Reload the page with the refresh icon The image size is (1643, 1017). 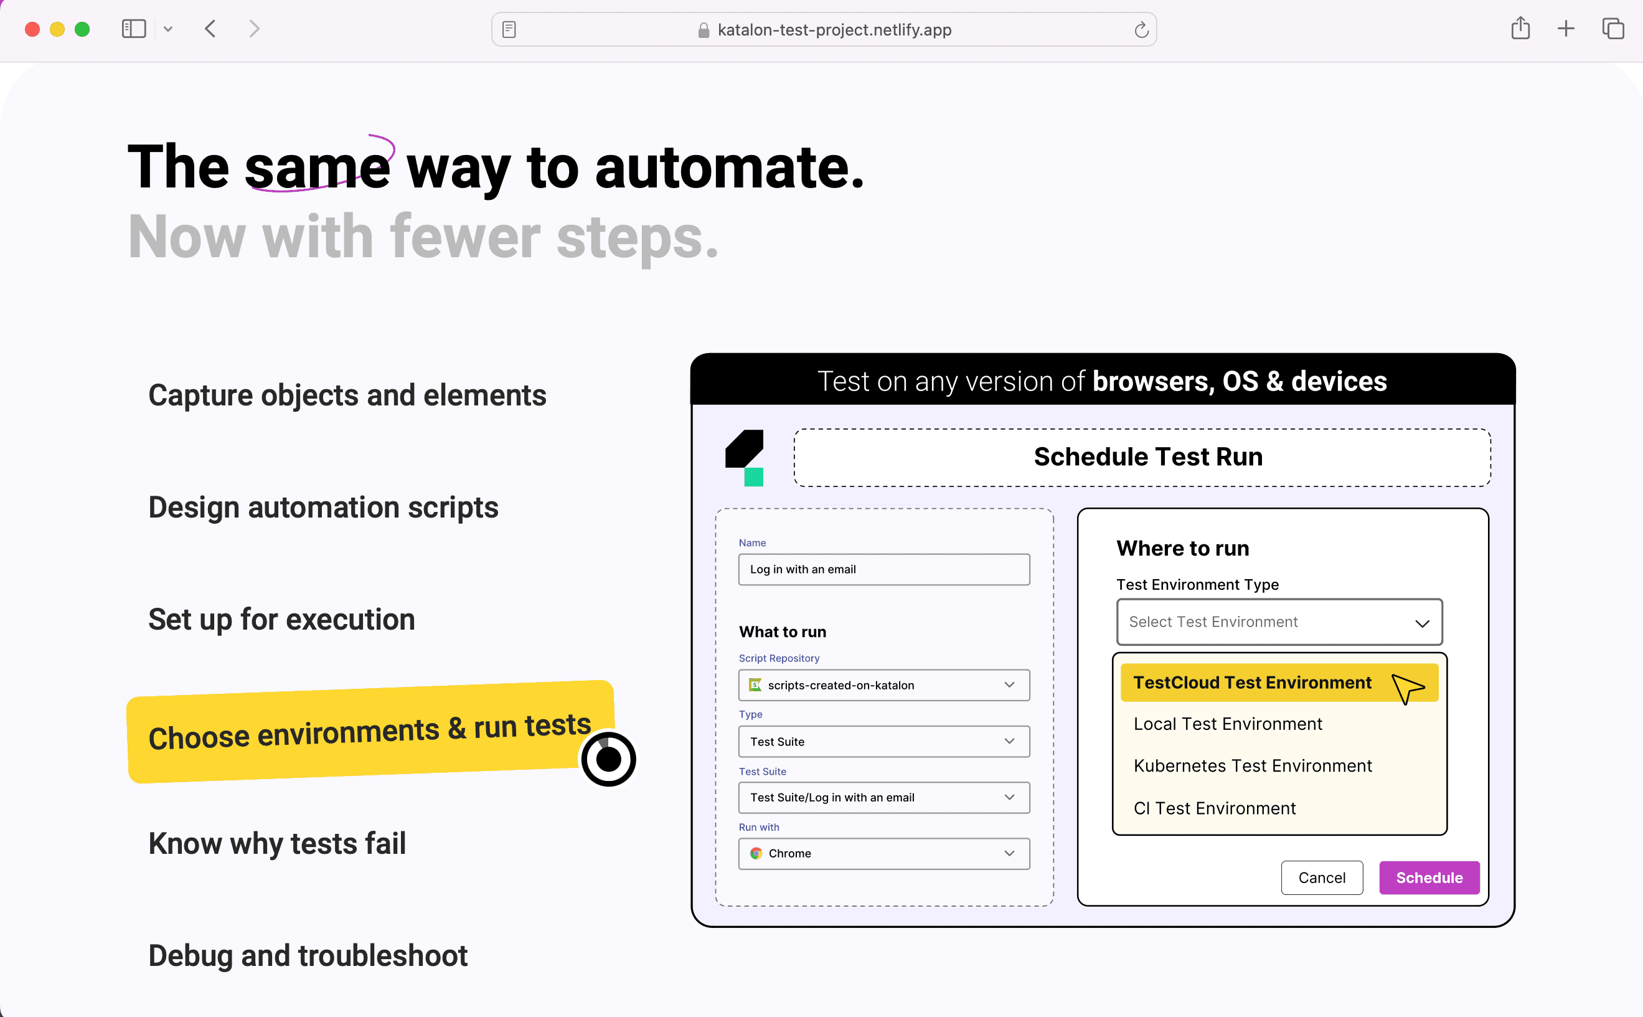point(1141,30)
